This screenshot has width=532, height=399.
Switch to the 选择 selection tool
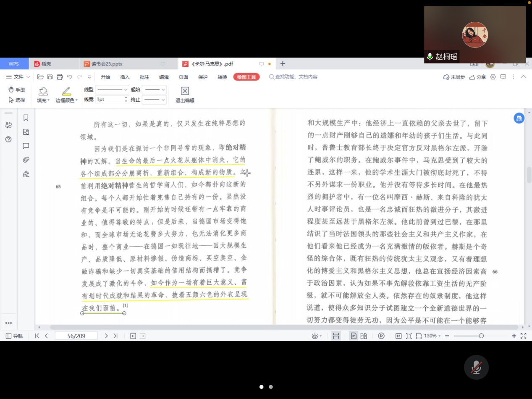click(x=17, y=100)
